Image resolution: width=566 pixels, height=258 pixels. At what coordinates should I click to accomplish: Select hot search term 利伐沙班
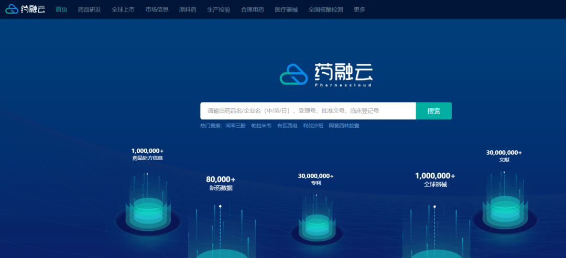tap(313, 126)
